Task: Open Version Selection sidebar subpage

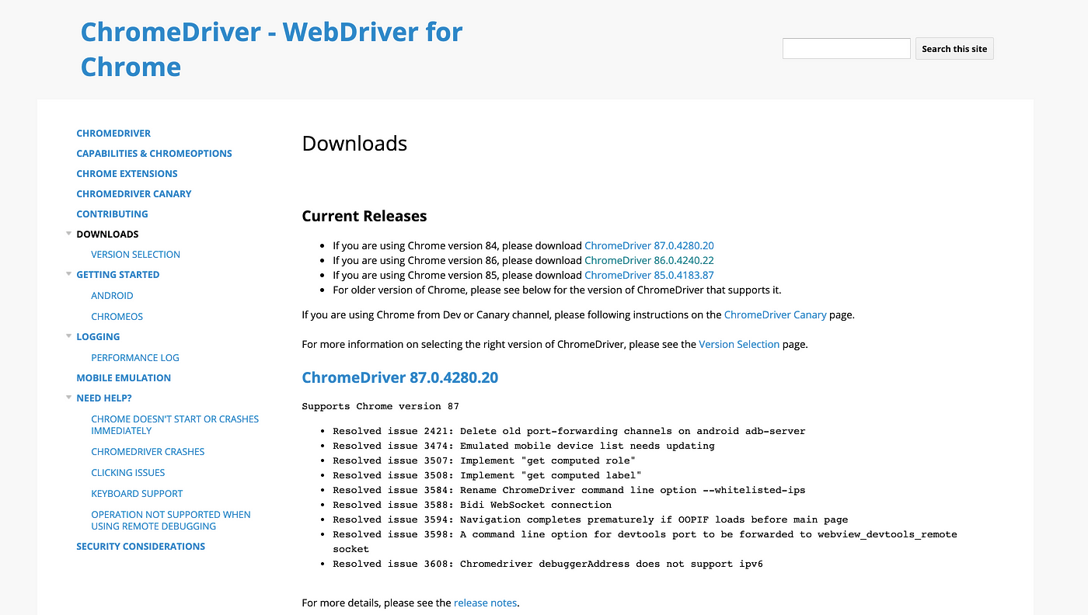Action: click(x=135, y=255)
